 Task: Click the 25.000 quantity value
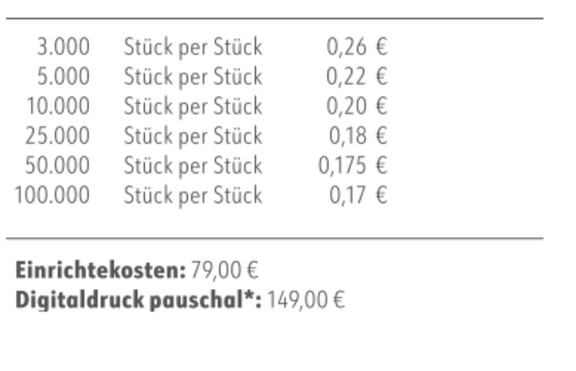(x=58, y=136)
